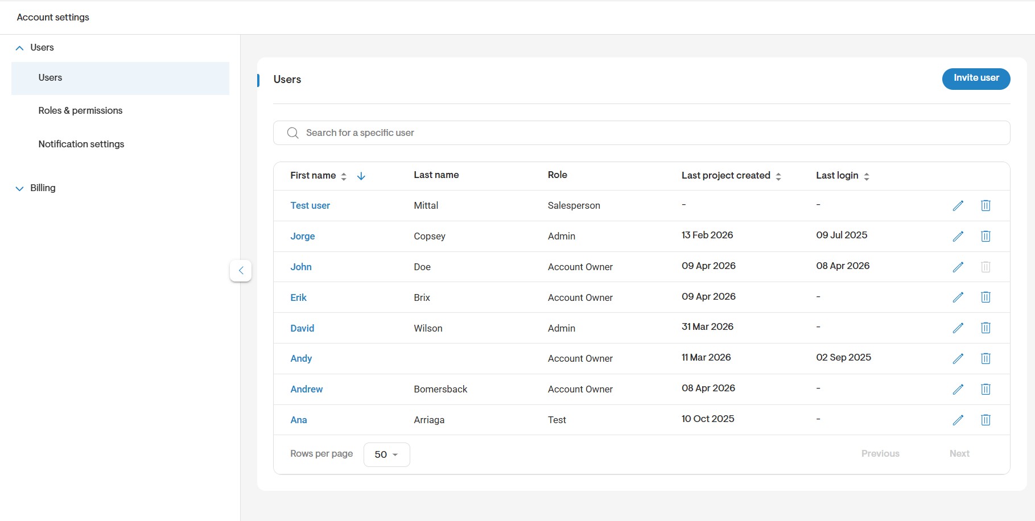Viewport: 1035px width, 521px height.
Task: Go to the Previous page
Action: pos(880,453)
